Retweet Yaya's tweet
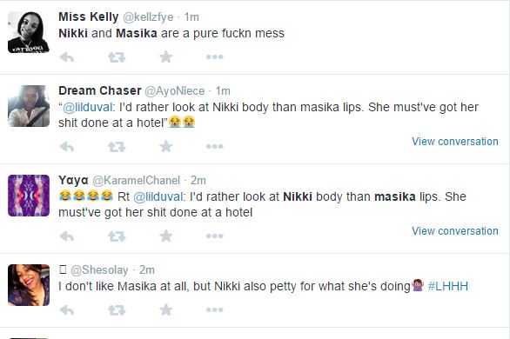The height and width of the screenshot is (339, 510). coord(117,236)
